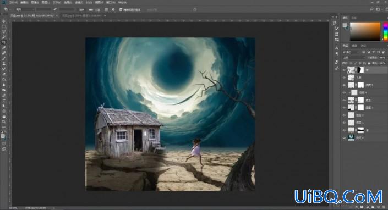This screenshot has width=388, height=210.
Task: Click the Straighten icon in options bar
Action: coord(91,10)
